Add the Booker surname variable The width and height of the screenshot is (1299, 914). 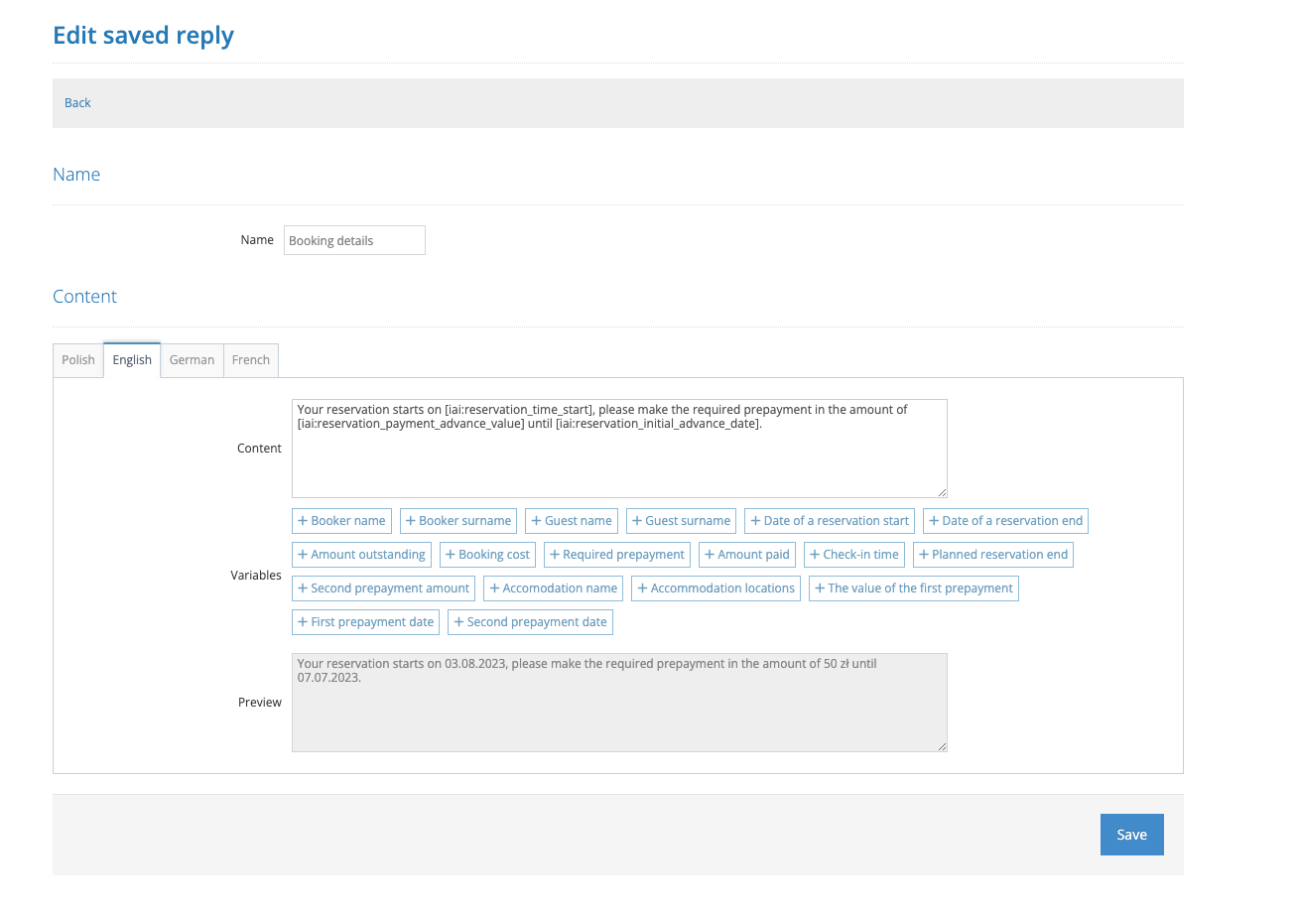point(457,521)
